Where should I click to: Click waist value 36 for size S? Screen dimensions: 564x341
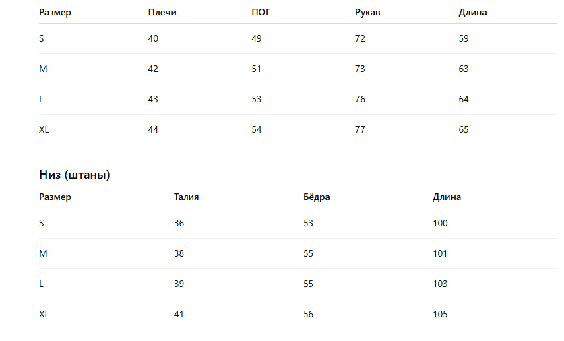[x=179, y=223]
